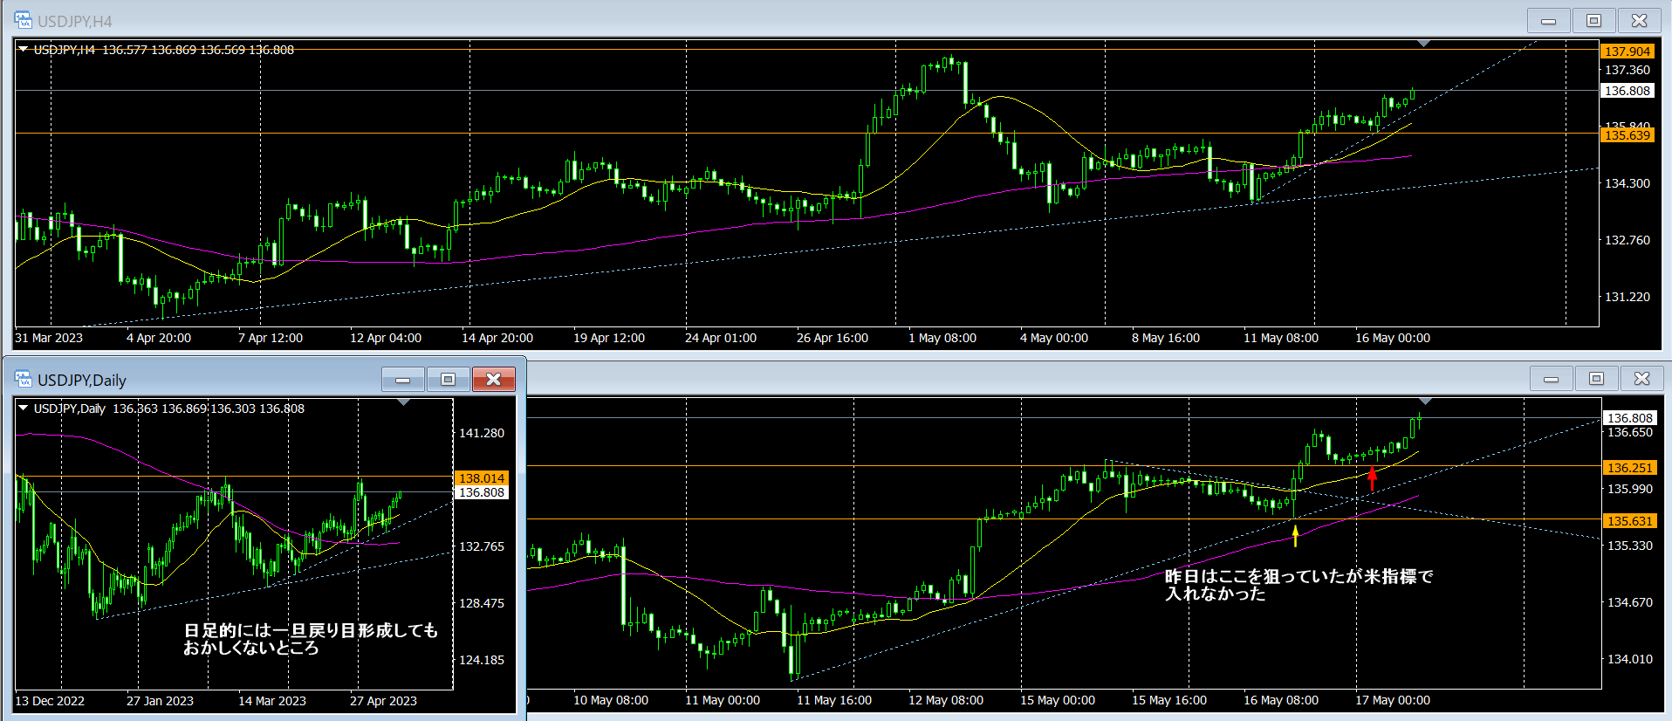Click the 134.300 price scale label

tap(1627, 183)
